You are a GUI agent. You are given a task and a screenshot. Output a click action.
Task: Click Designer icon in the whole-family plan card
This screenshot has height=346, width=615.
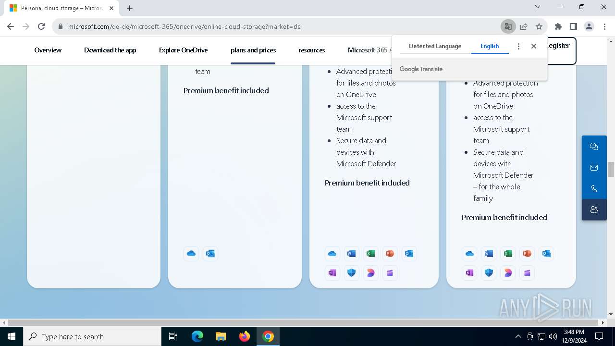pyautogui.click(x=508, y=272)
